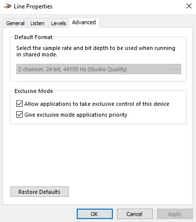Dismiss dialog with the Cancel button
Viewport: 196px width, 222px height.
[x=135, y=214]
